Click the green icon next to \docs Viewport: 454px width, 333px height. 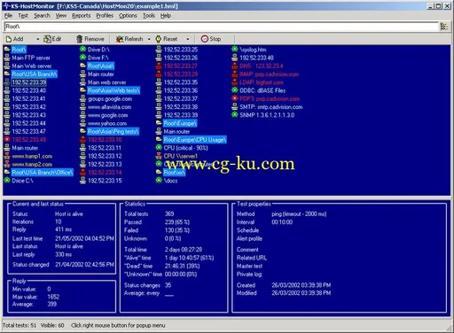point(159,181)
